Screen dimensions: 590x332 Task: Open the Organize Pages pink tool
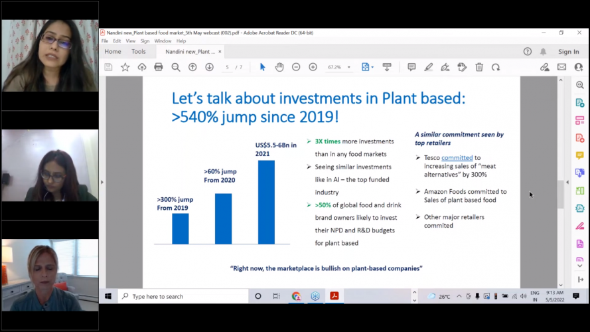click(x=580, y=120)
